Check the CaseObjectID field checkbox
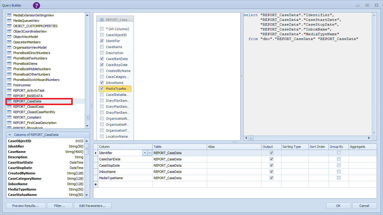This screenshot has width=383, height=215. (x=102, y=35)
